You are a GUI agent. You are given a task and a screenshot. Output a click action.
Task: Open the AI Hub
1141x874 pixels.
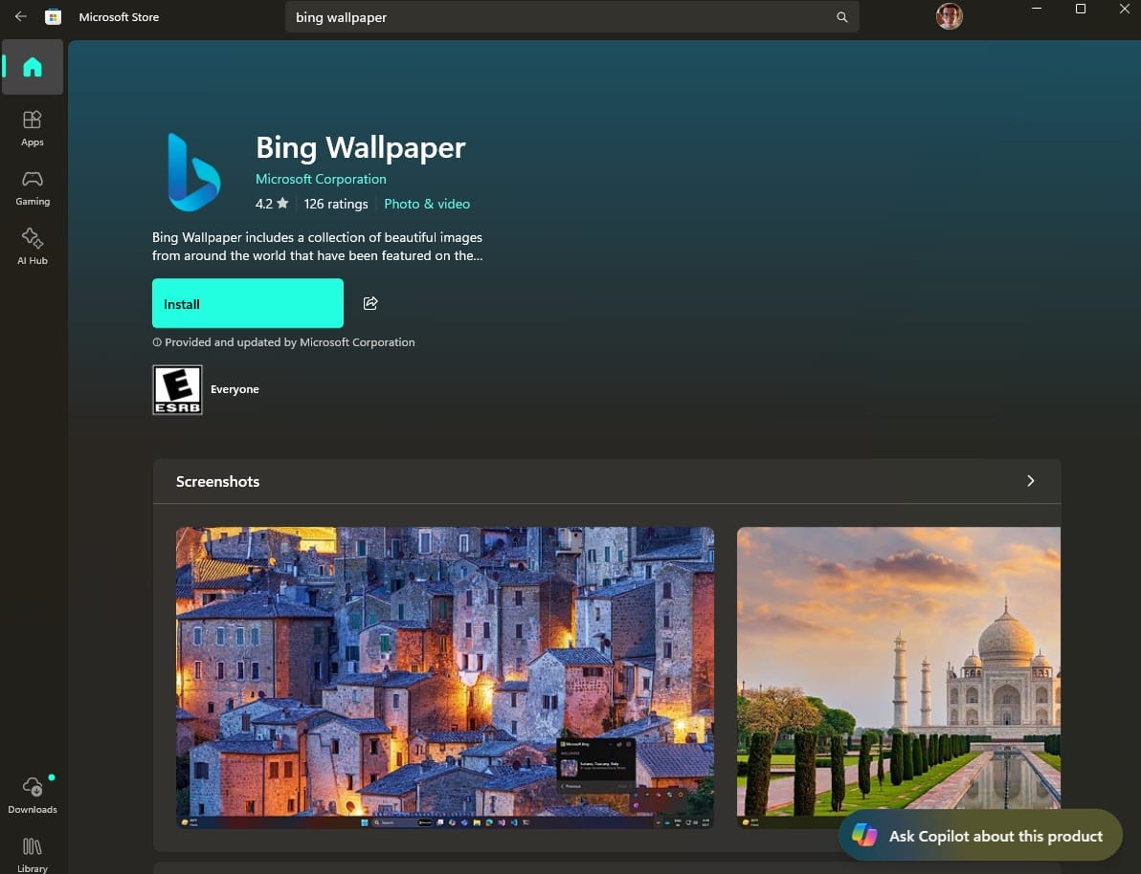pyautogui.click(x=33, y=245)
